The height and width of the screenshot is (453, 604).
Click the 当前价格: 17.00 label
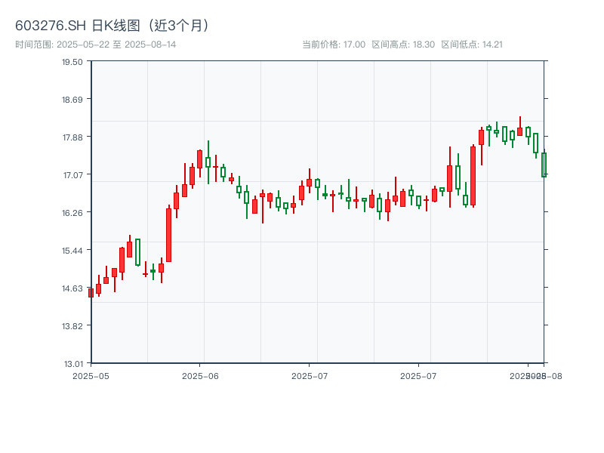334,45
